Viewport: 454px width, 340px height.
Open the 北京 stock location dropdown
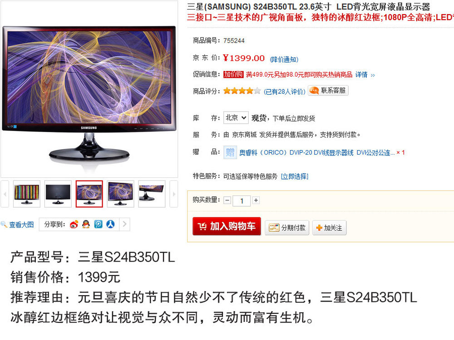point(236,118)
